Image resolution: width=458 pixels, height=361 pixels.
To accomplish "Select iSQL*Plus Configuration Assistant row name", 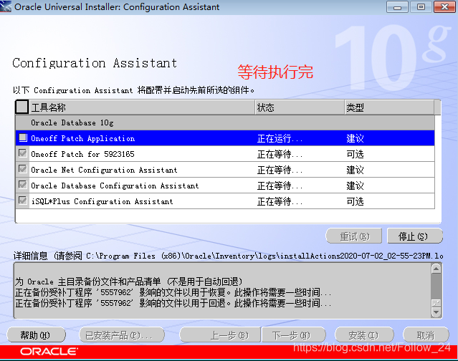I will [x=102, y=201].
